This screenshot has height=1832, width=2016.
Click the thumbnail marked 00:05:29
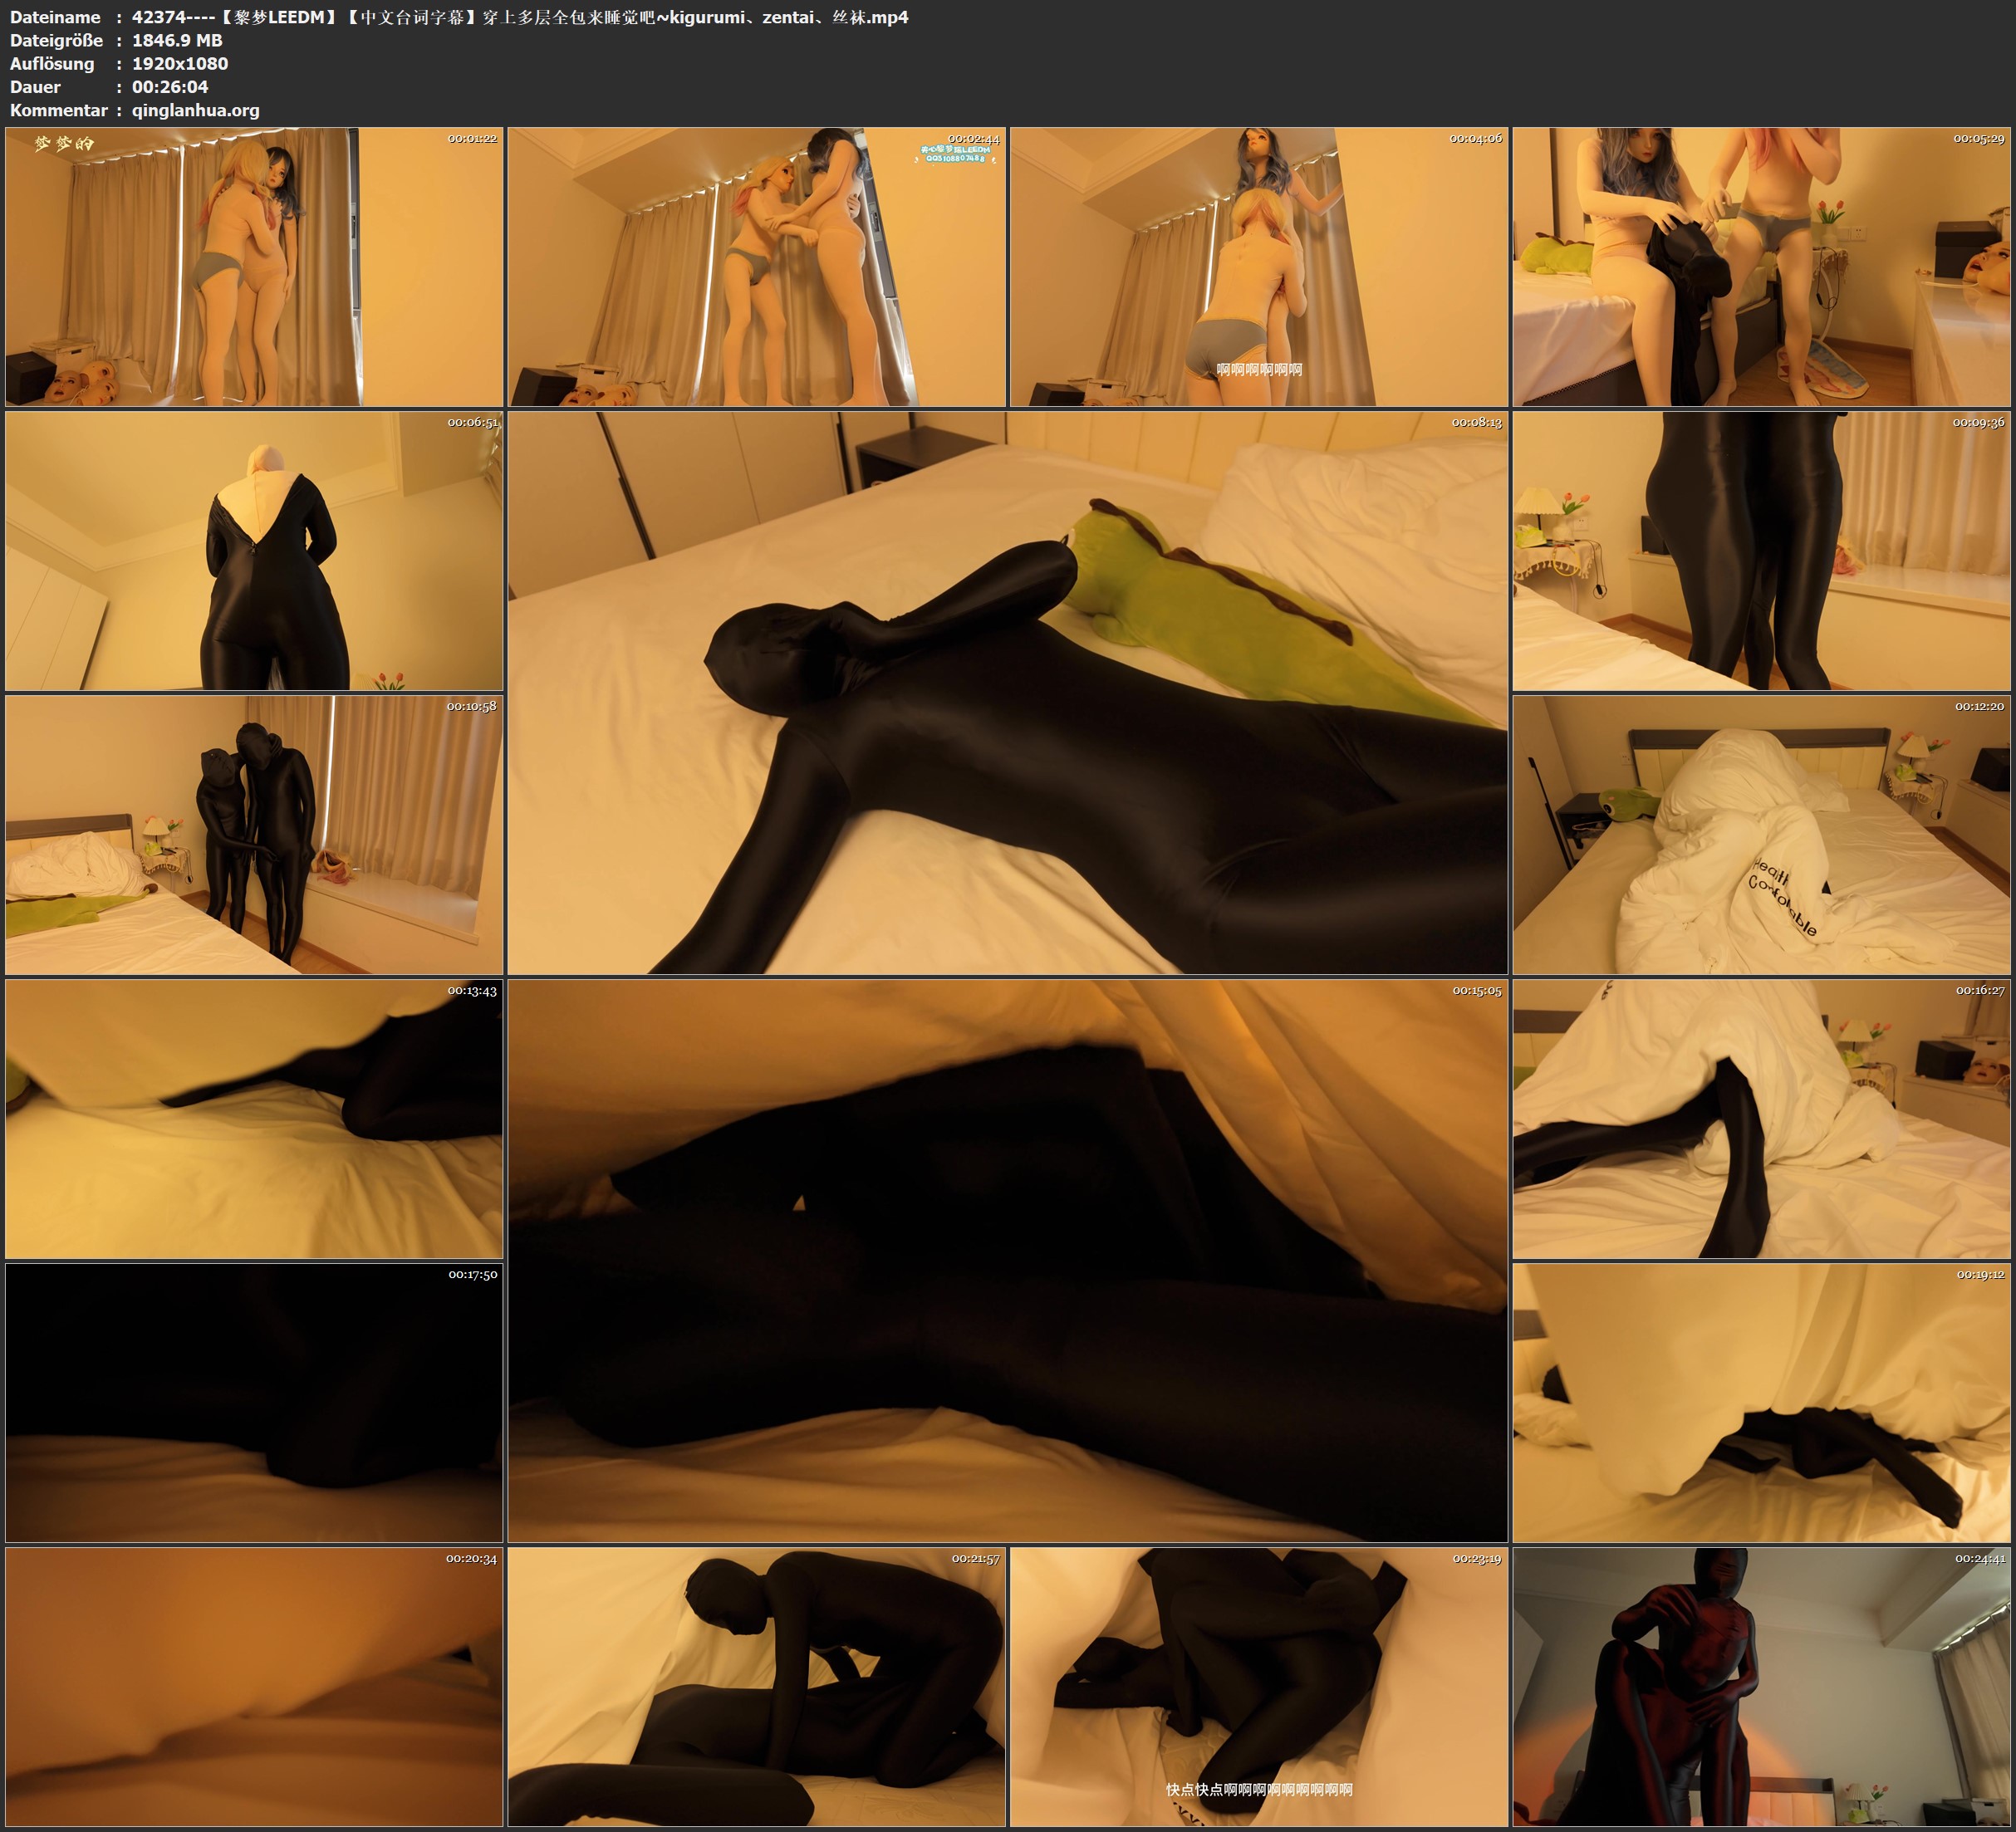1761,266
